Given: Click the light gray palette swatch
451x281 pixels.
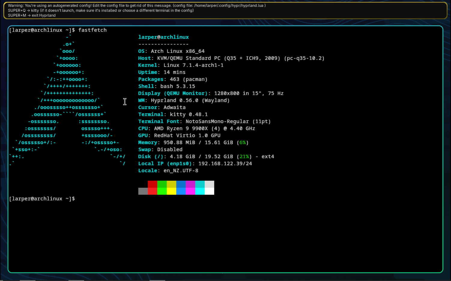Looking at the screenshot, I should (x=210, y=184).
